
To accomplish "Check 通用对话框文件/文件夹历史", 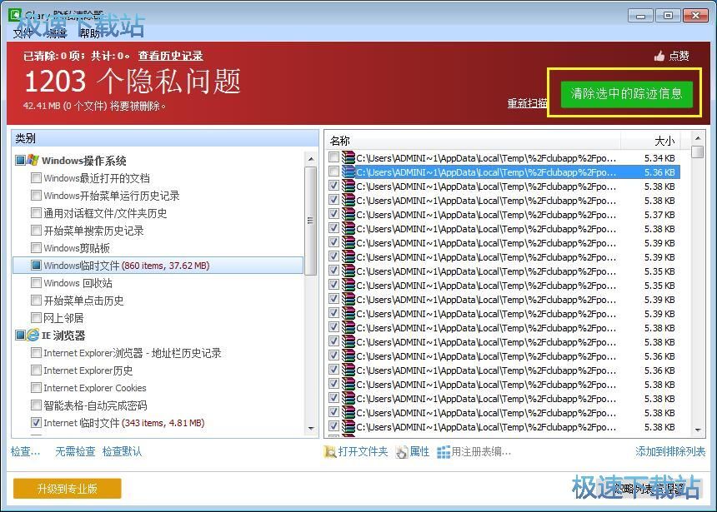I will [36, 213].
